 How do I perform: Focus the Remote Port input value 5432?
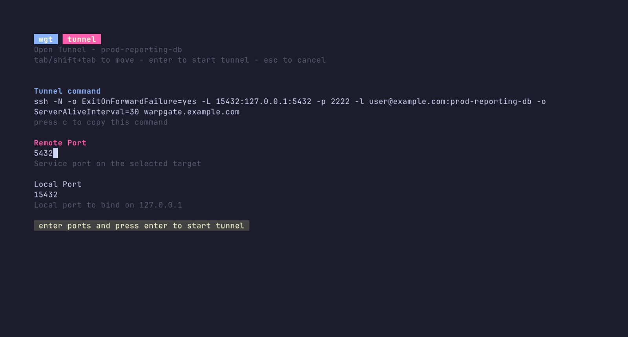43,153
